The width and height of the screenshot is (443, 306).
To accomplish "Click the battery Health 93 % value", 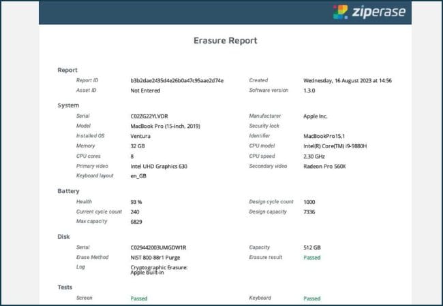I will [x=136, y=202].
